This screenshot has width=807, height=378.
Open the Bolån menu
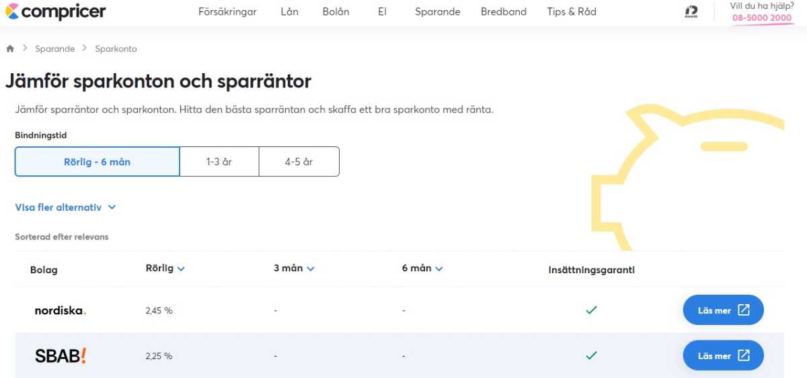(336, 11)
